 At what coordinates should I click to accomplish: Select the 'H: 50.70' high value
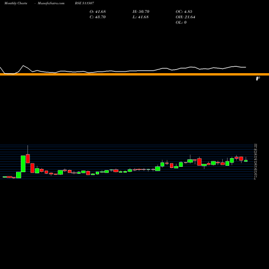coord(141,12)
